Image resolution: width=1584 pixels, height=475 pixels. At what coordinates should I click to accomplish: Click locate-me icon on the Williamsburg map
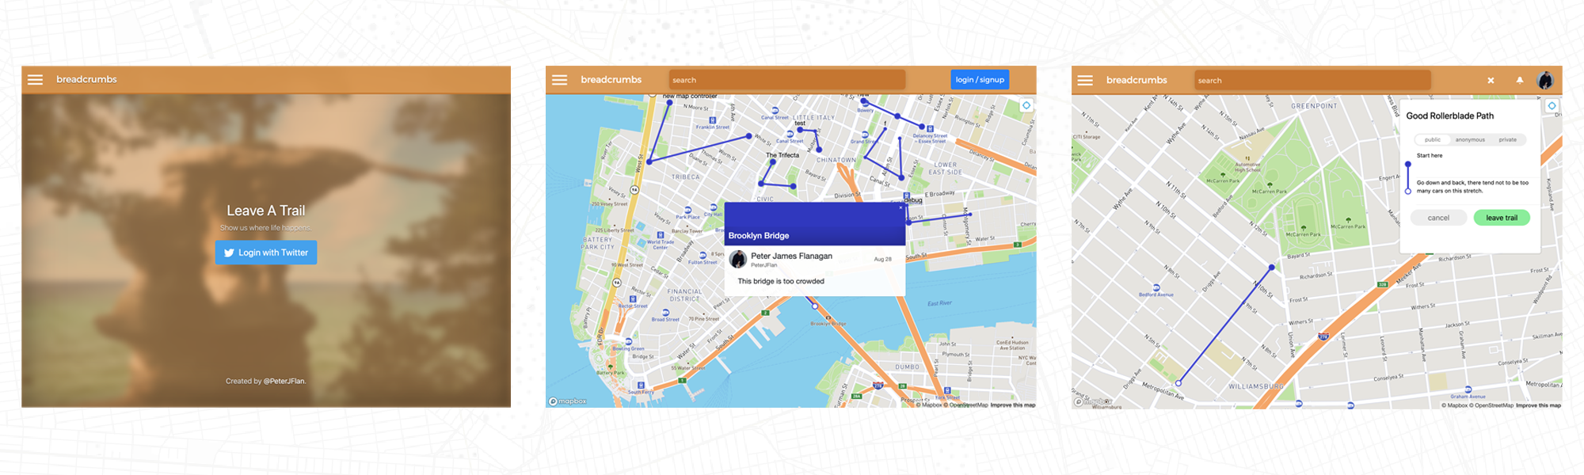pyautogui.click(x=1552, y=105)
